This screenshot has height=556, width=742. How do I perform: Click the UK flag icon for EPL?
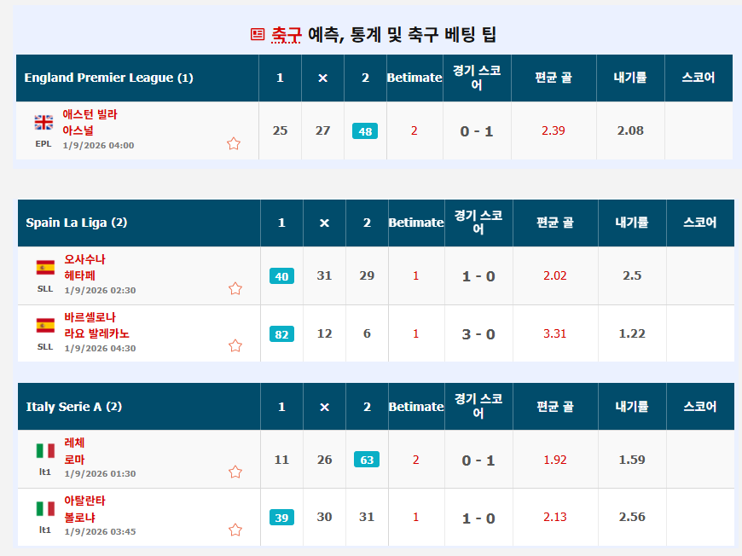(x=43, y=123)
